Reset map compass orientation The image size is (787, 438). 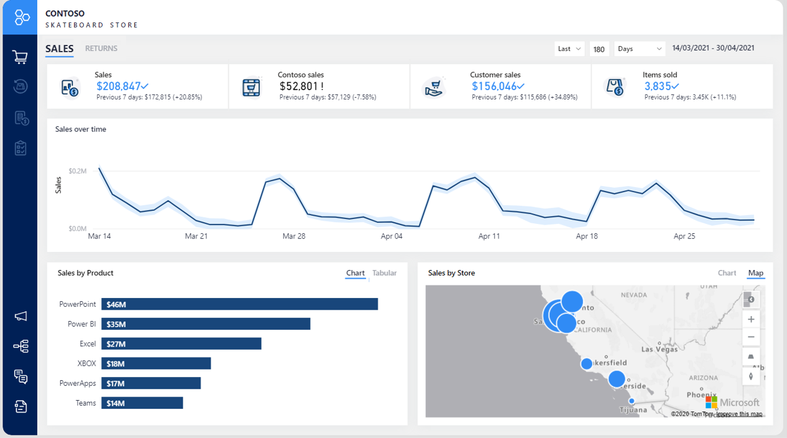coord(751,376)
